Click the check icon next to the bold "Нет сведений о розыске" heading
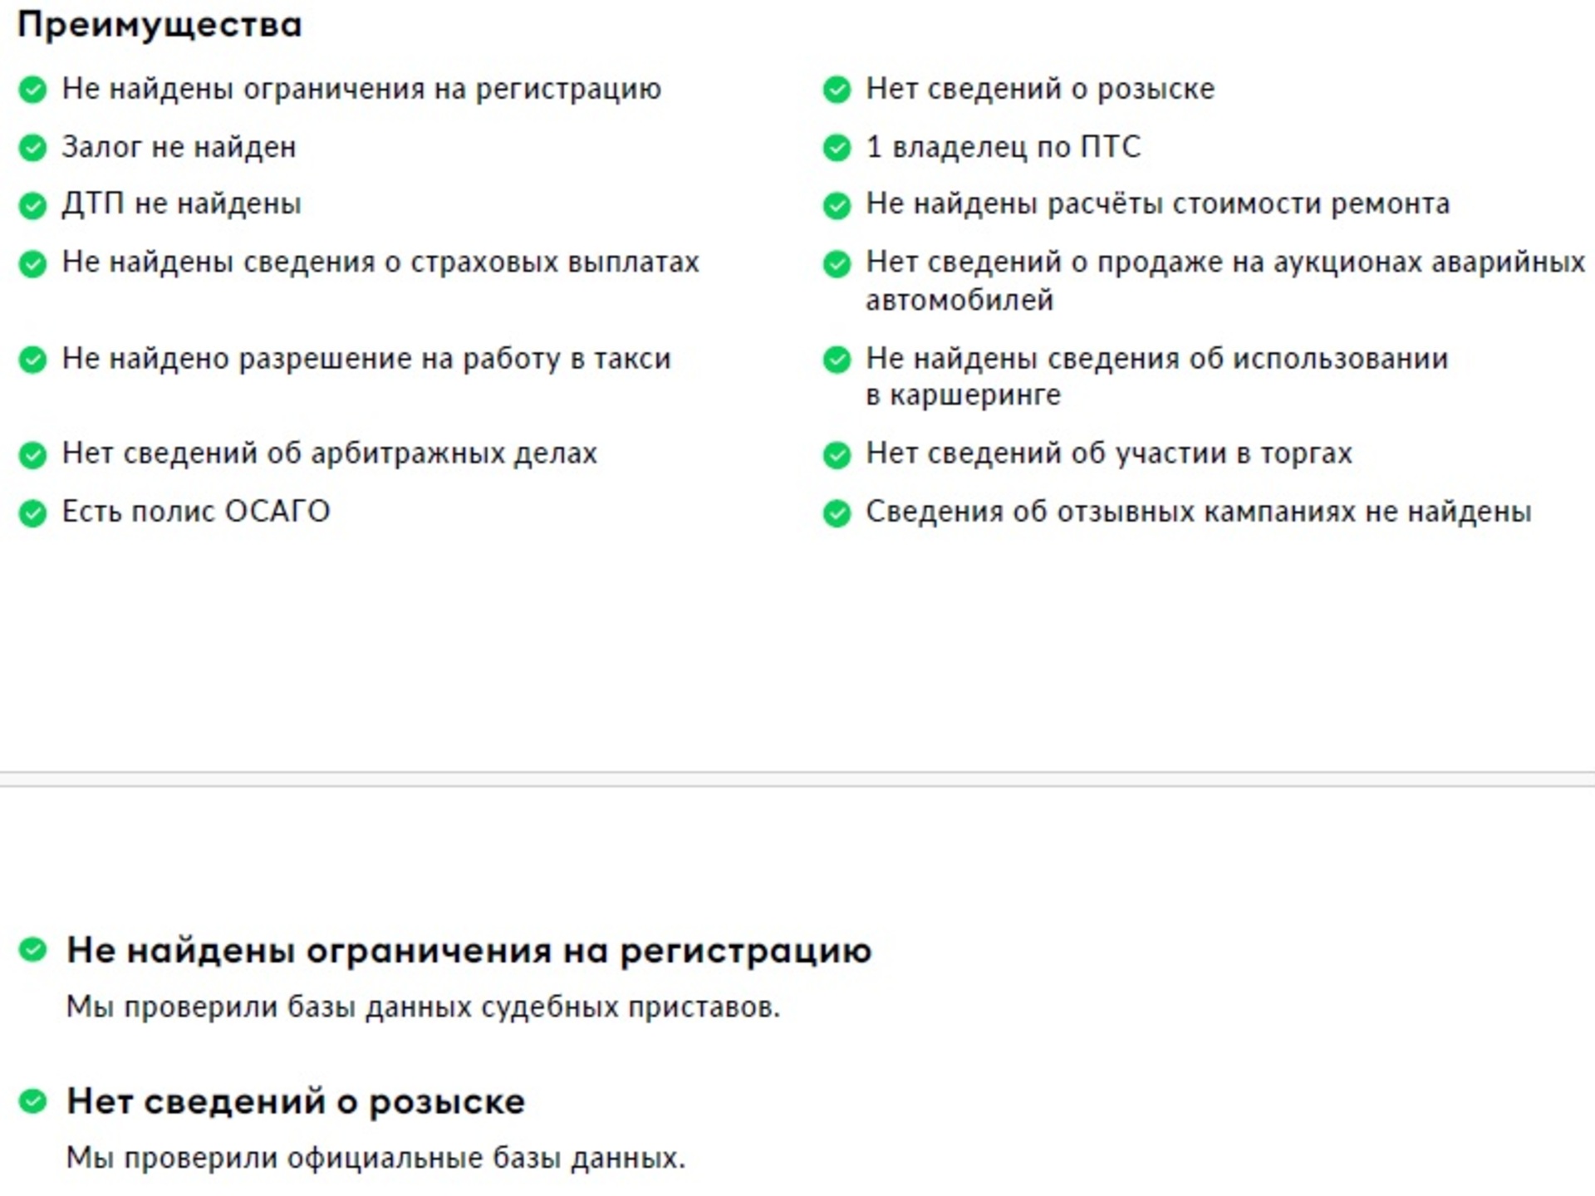Image resolution: width=1595 pixels, height=1196 pixels. [32, 1101]
